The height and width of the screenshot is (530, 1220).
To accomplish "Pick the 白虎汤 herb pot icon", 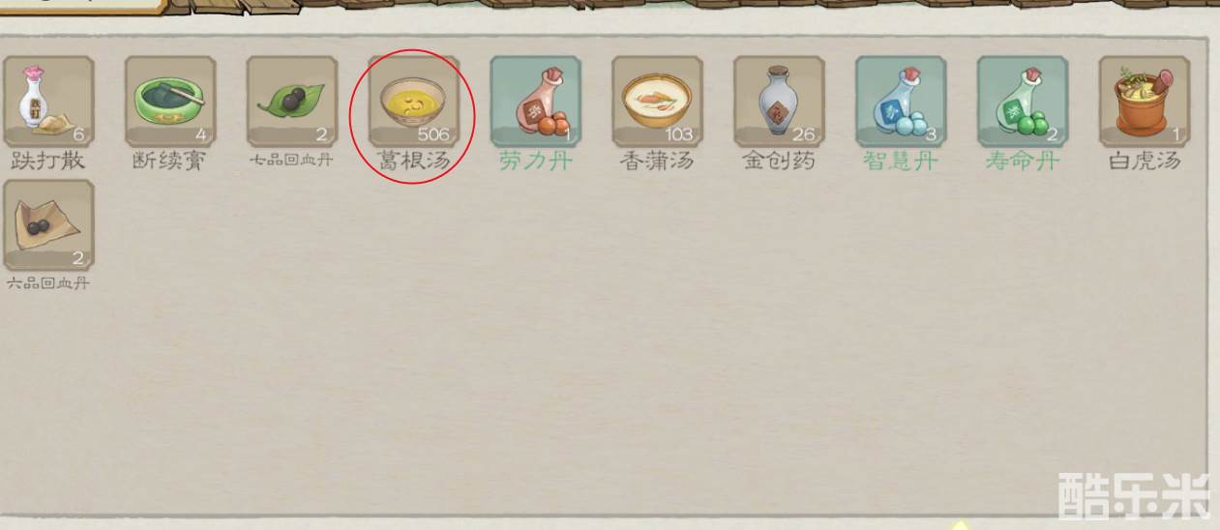I will coord(1146,102).
